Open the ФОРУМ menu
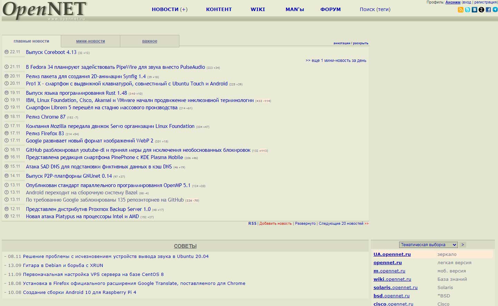 coord(330,9)
